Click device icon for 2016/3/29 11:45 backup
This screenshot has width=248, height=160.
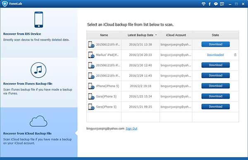pos(91,76)
